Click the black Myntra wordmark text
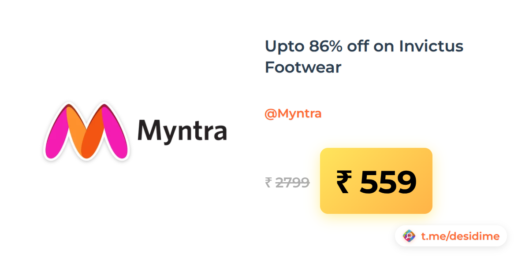Viewport: 529px width, 264px height. pyautogui.click(x=182, y=131)
